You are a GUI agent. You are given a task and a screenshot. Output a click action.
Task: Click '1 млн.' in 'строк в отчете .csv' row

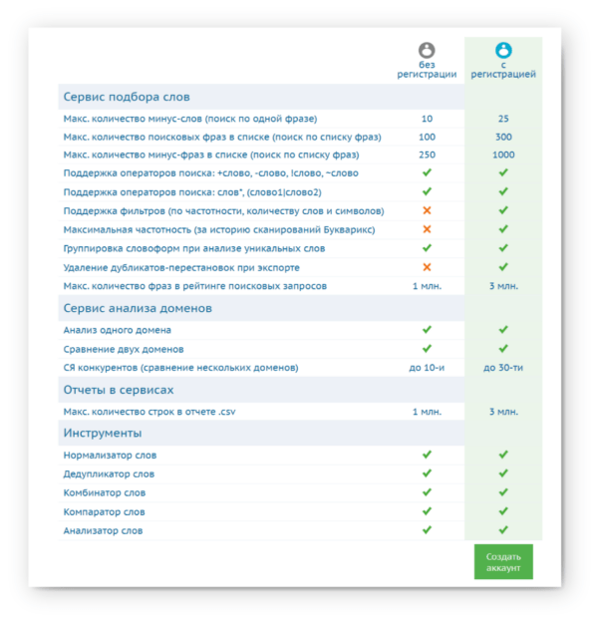pos(427,412)
